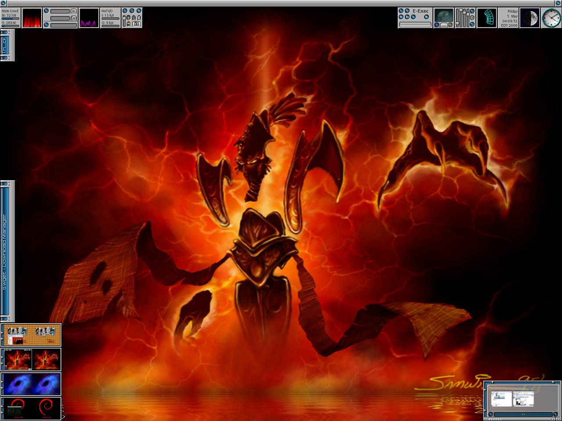Viewport: 562px width, 421px height.
Task: Click the camera screenshot button in the epplet
Action: [137, 24]
